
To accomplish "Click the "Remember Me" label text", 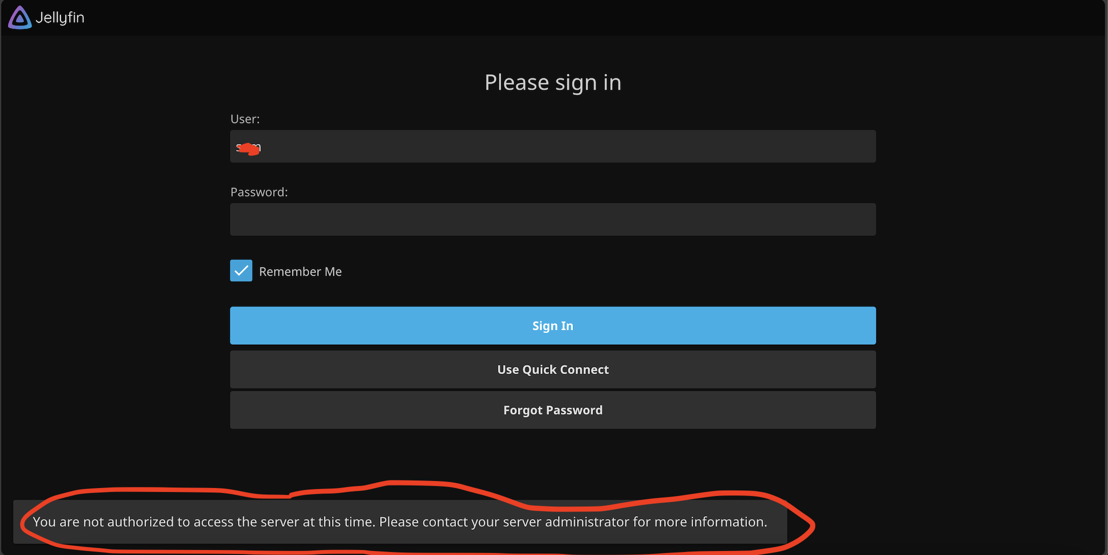I will pyautogui.click(x=300, y=271).
